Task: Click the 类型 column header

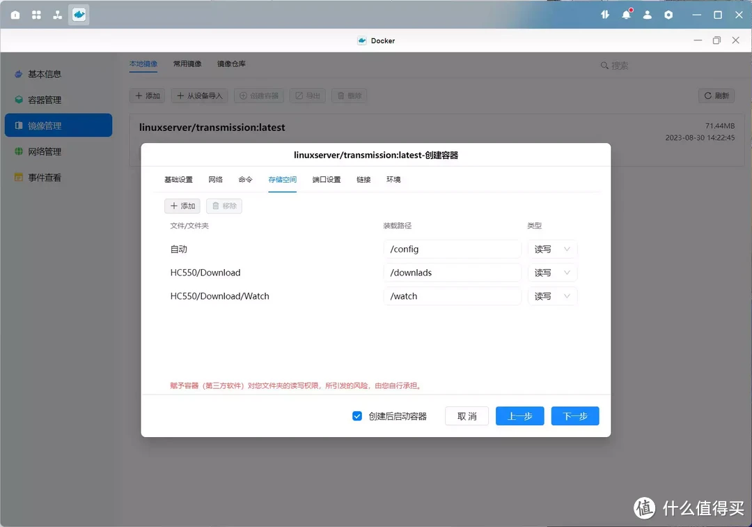Action: (x=534, y=226)
